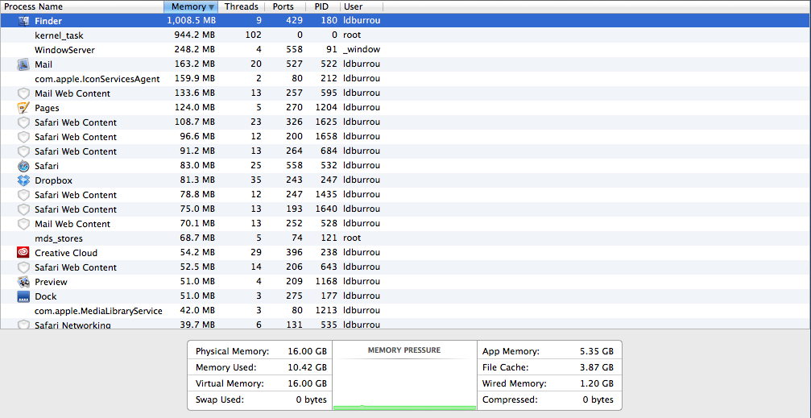Viewport: 811px width, 418px height.
Task: Select the WindowServer process row
Action: (x=405, y=50)
